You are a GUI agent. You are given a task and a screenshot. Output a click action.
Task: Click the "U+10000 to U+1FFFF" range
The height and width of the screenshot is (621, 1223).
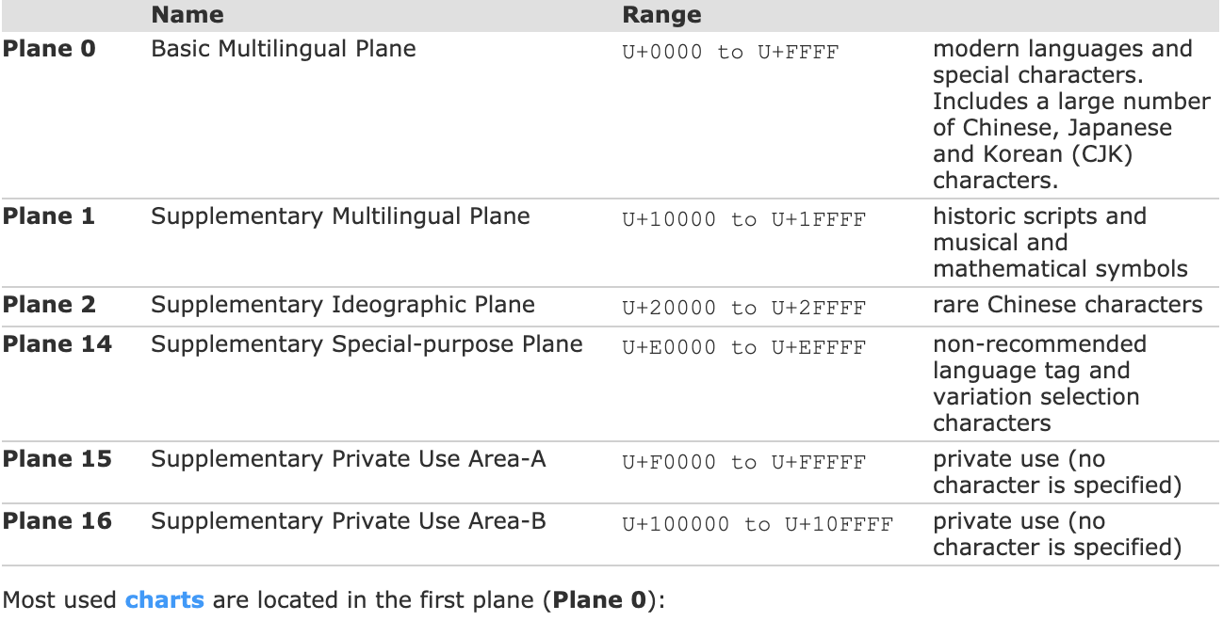coord(743,220)
